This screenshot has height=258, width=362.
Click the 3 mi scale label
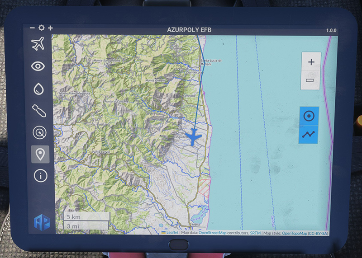(86, 226)
